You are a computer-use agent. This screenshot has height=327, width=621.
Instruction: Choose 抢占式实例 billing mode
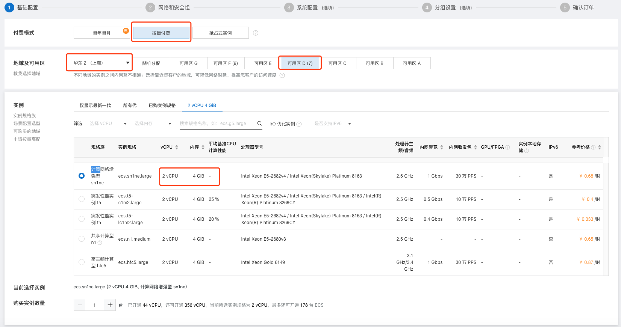pyautogui.click(x=221, y=33)
